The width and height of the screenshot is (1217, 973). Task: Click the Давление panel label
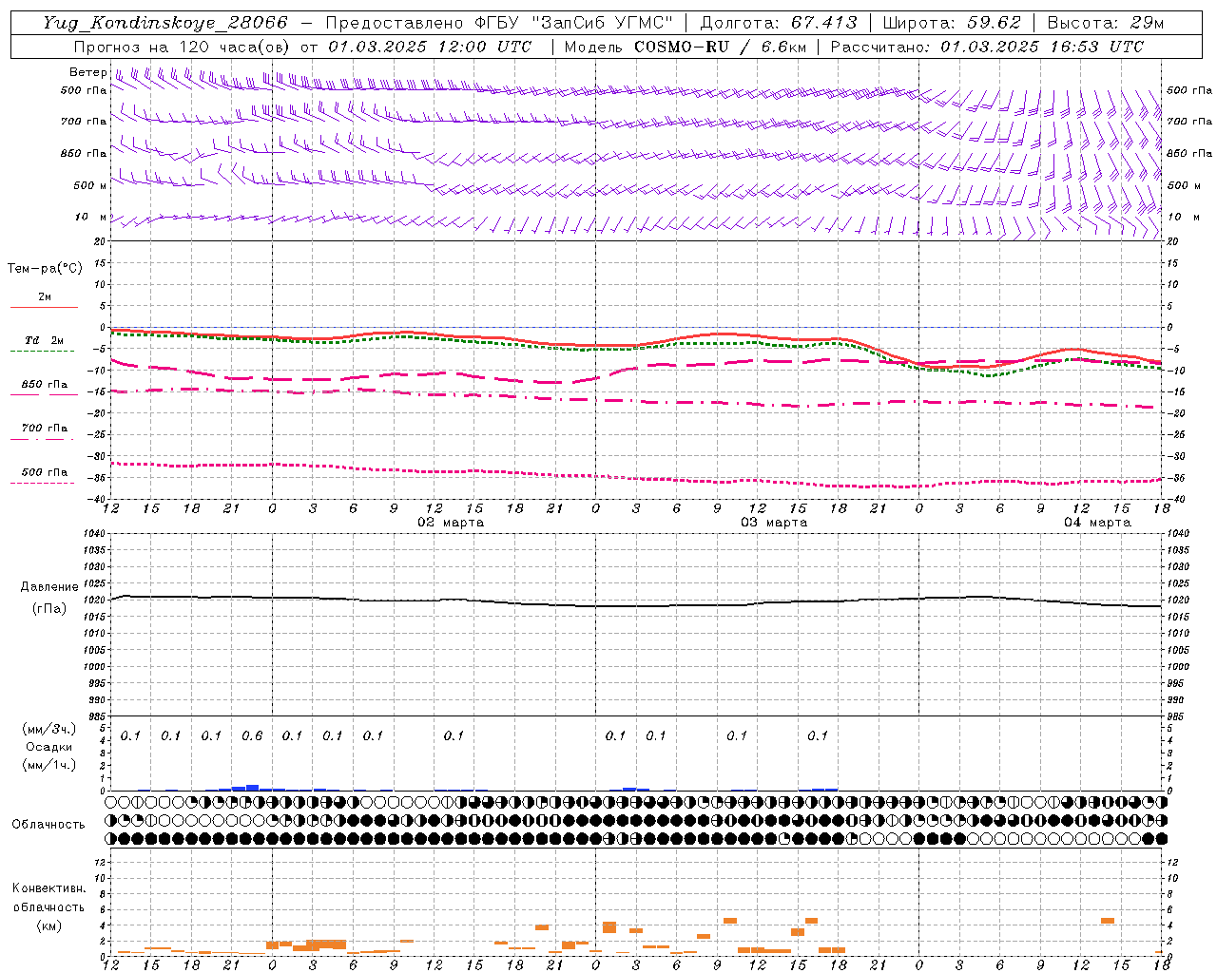click(49, 587)
